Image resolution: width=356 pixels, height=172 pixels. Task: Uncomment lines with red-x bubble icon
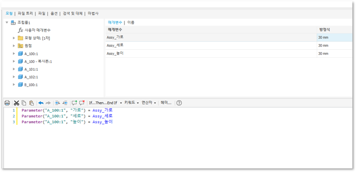tap(82, 103)
